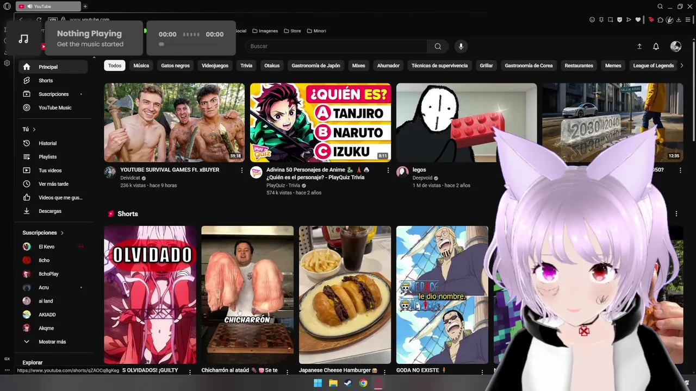This screenshot has height=391, width=696.
Task: Expand Mostrar más in subscriptions
Action: pos(52,342)
